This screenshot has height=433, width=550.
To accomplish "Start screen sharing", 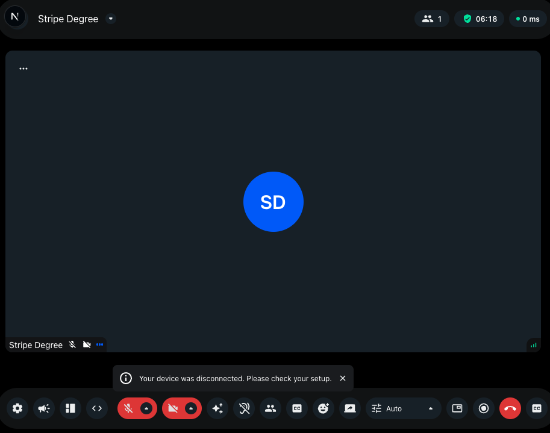I will coord(350,408).
